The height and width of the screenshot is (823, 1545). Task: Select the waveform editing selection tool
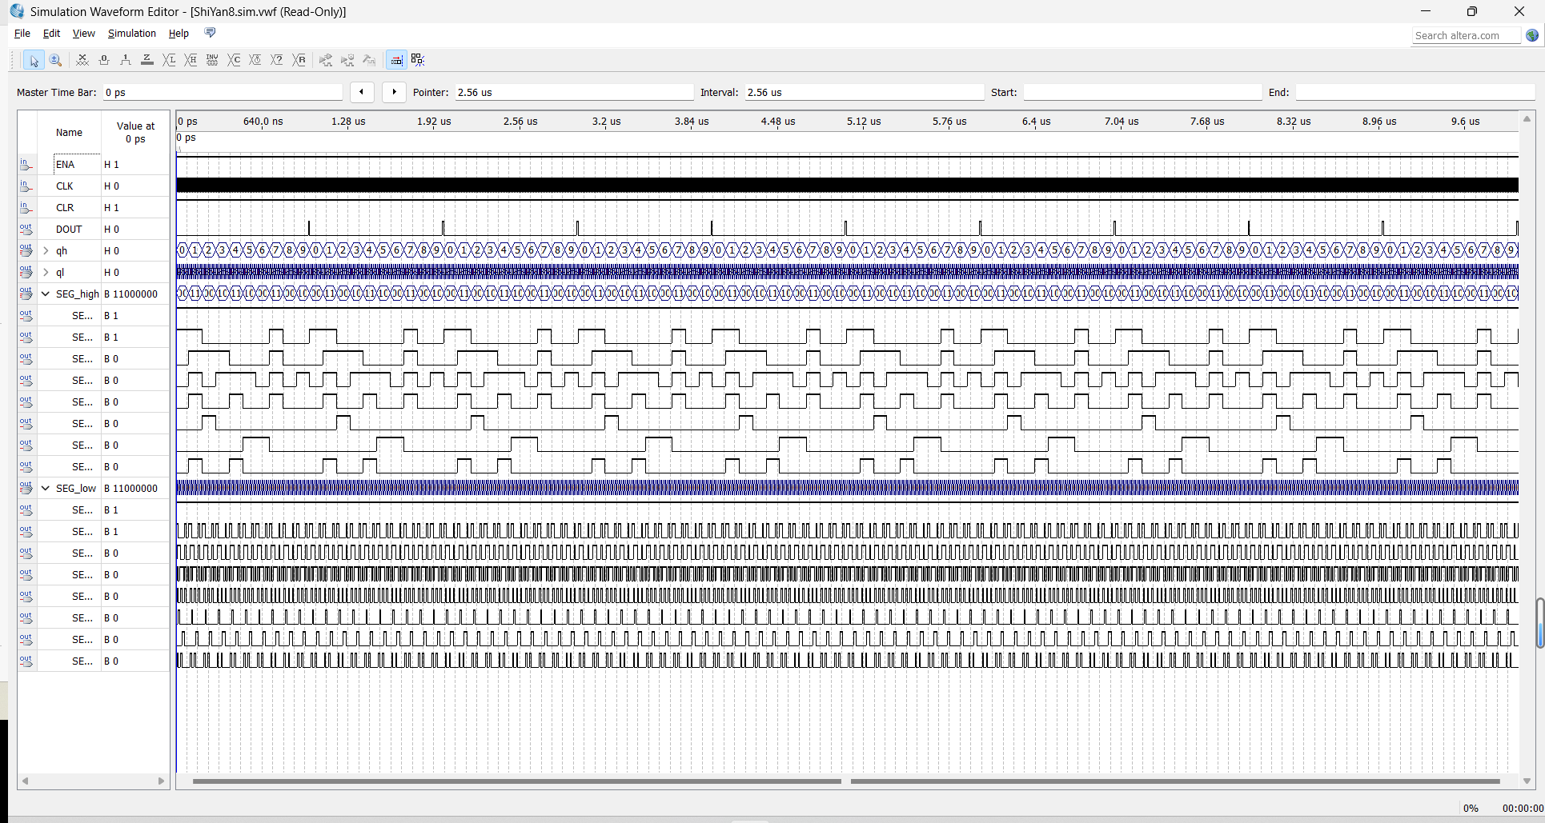tap(34, 60)
